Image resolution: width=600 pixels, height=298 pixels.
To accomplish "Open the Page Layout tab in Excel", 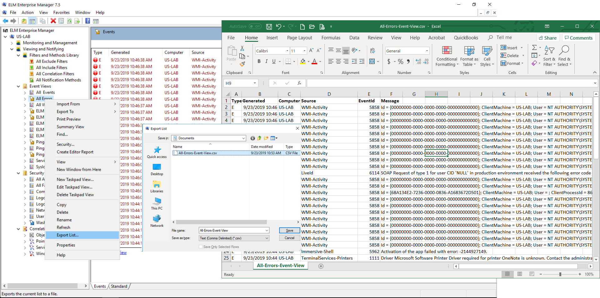I will point(299,38).
